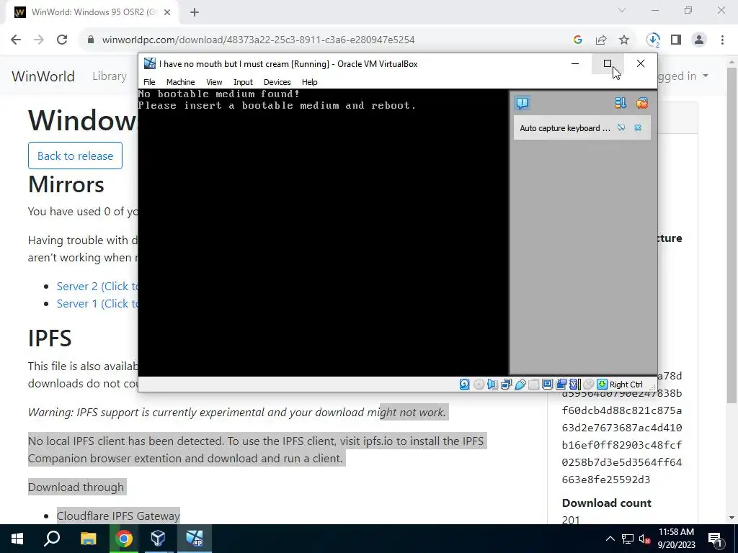The width and height of the screenshot is (738, 553).
Task: Open the Devices menu
Action: (x=277, y=82)
